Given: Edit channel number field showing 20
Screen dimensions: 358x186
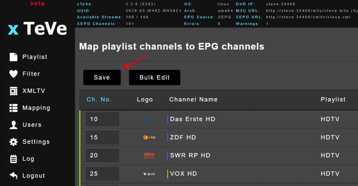Looking at the screenshot, I should click(102, 156).
